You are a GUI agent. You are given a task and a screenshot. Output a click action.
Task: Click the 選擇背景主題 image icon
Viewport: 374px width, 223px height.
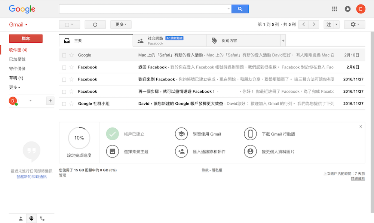click(112, 152)
